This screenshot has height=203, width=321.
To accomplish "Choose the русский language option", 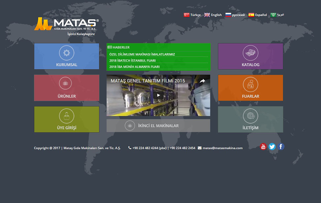I will 235,15.
